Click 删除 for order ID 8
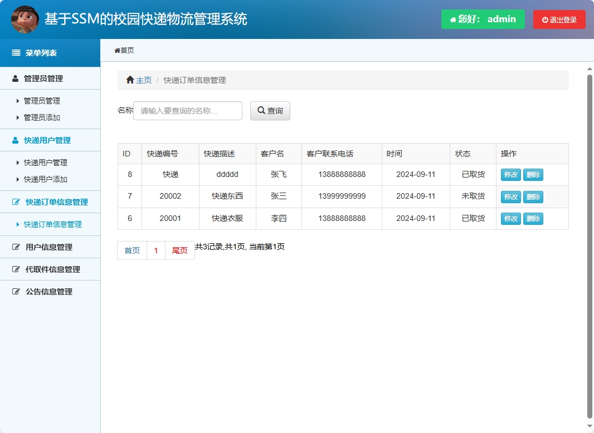The width and height of the screenshot is (594, 433). [533, 174]
